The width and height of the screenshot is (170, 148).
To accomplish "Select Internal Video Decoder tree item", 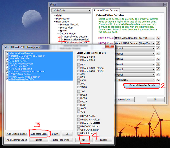I will [x=75, y=36].
